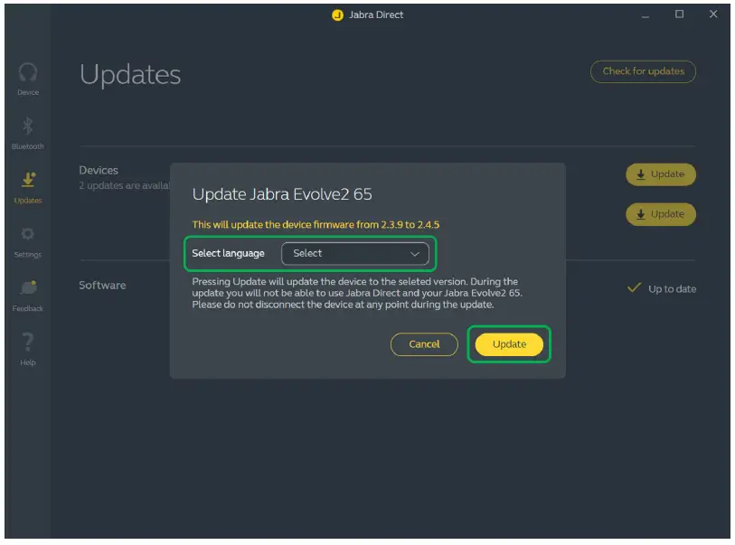
Task: Click the Jabra logo in title bar
Action: pos(337,15)
